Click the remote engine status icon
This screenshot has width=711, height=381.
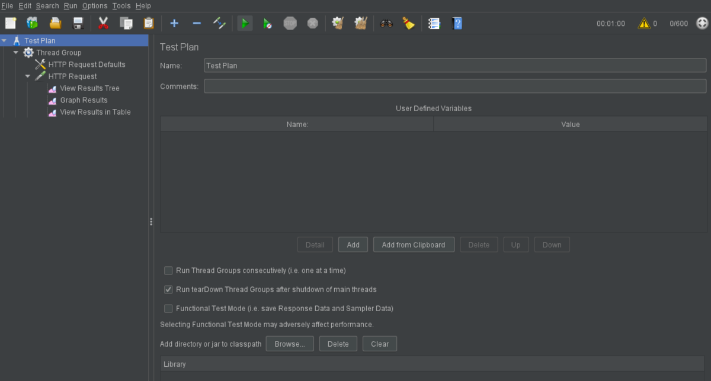[702, 23]
